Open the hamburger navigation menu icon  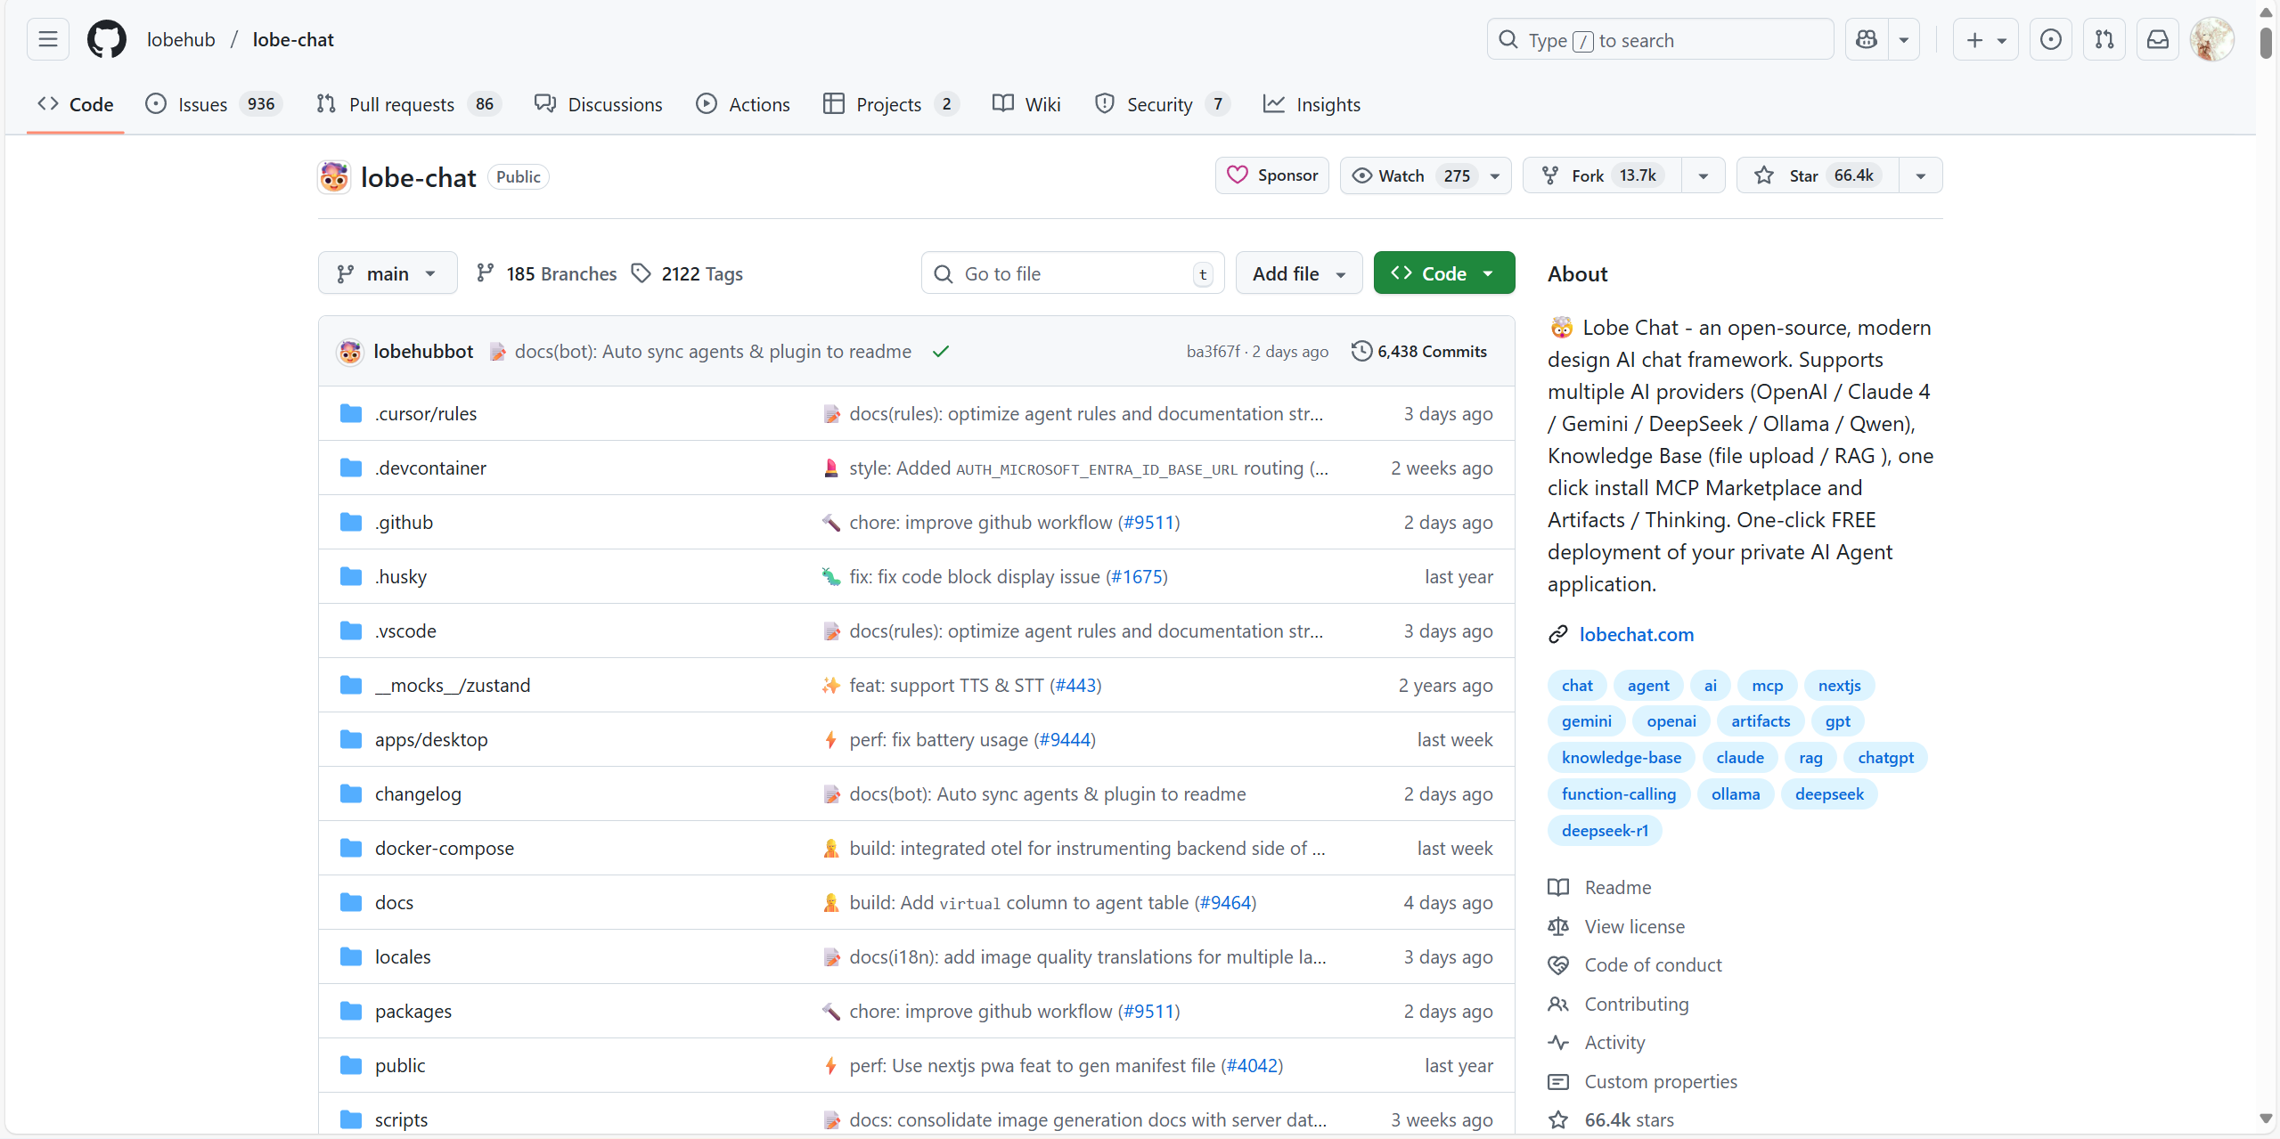point(48,39)
